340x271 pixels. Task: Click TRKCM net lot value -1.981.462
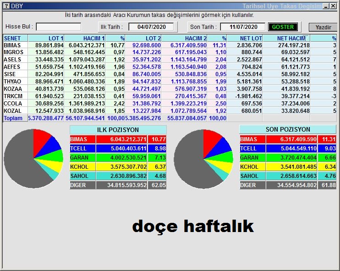tap(248, 96)
